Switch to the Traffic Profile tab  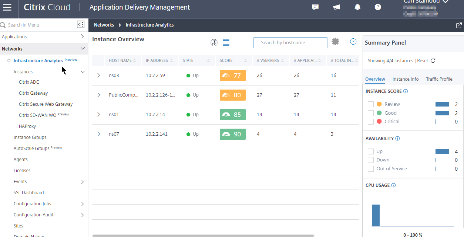click(x=439, y=79)
